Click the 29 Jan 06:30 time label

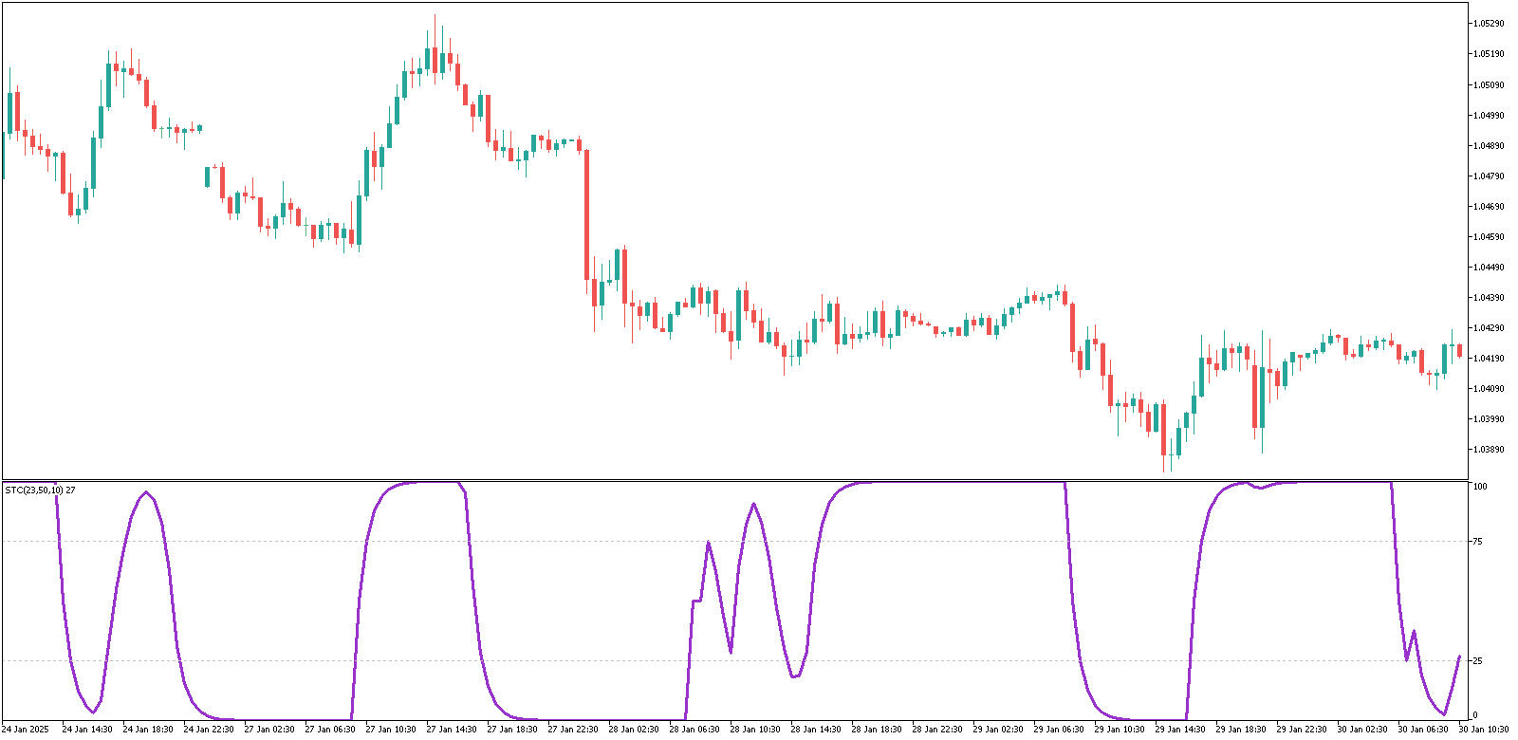(x=1059, y=730)
